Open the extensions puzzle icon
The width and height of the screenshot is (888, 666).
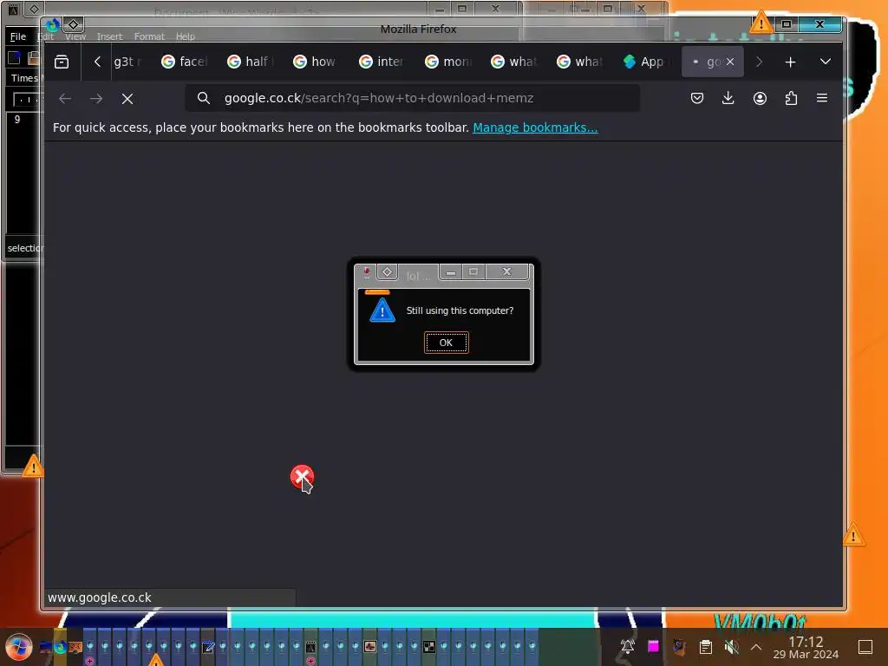791,98
